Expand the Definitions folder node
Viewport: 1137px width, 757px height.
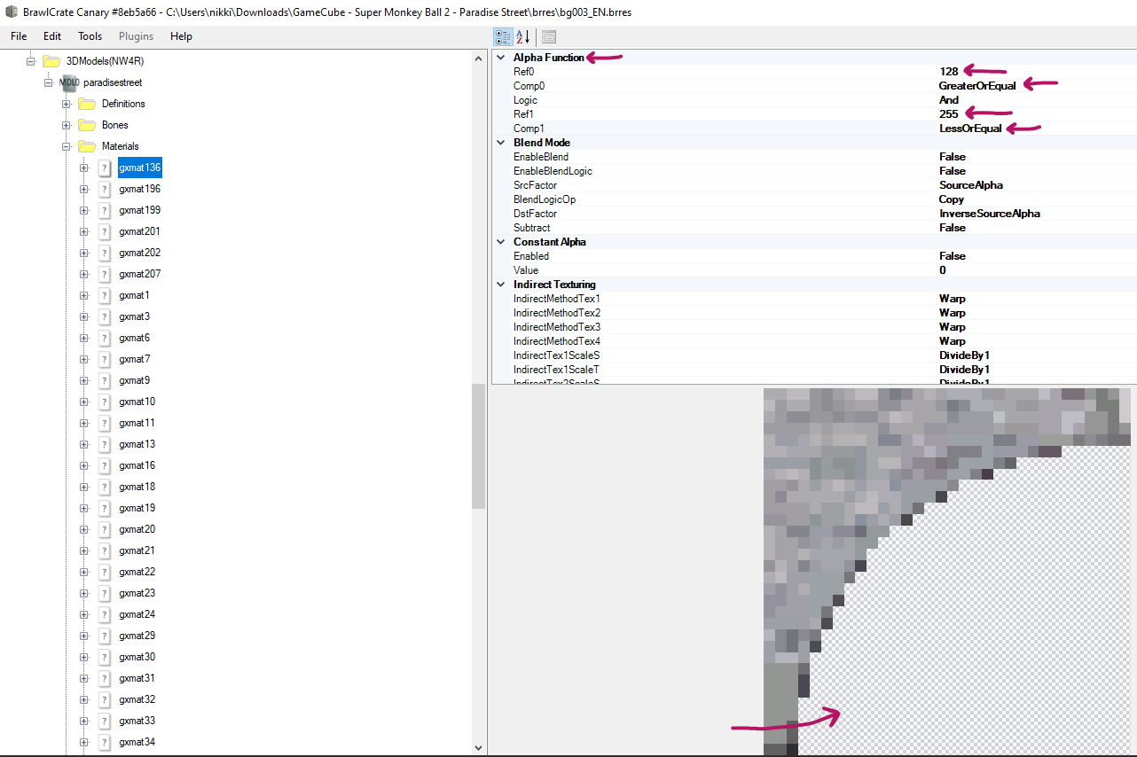67,104
